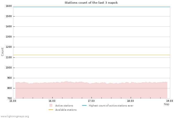Viewport: 183px width, 118px height.
Task: Click the cyan highest count legend line
Action: 84,105
